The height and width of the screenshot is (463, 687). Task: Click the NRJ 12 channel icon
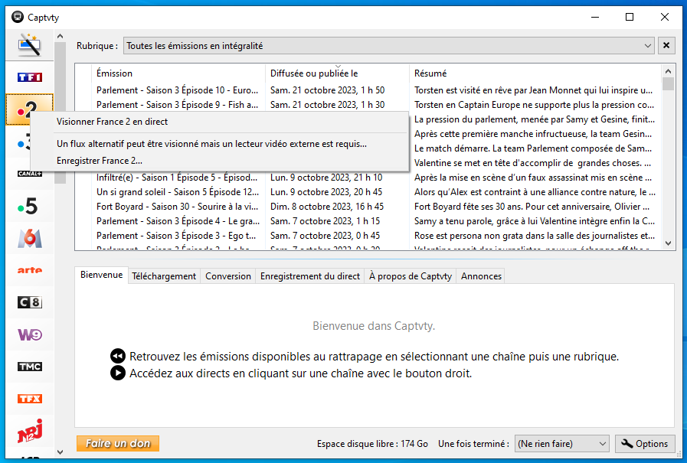click(29, 431)
